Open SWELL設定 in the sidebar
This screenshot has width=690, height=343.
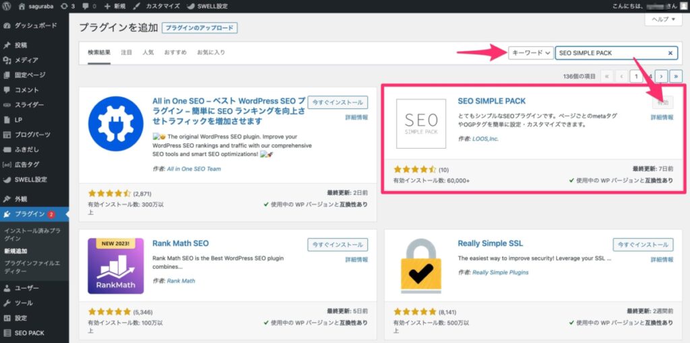point(34,180)
